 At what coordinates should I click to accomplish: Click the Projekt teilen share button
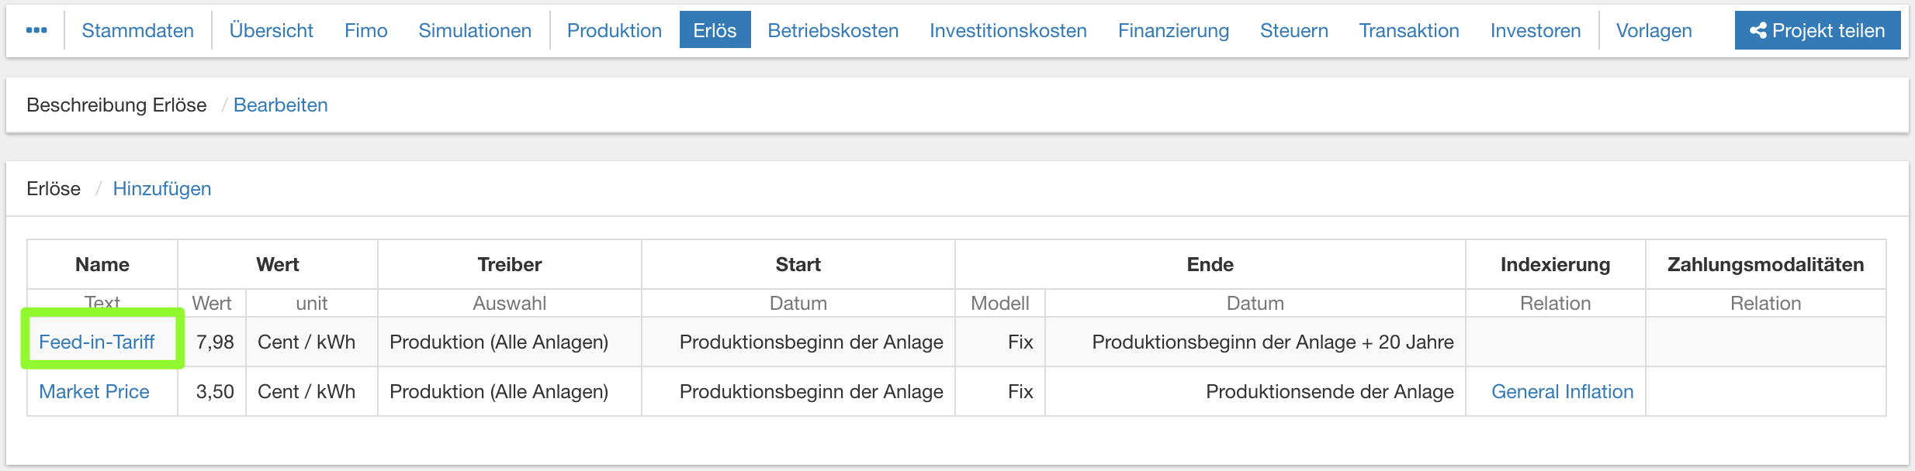1816,30
